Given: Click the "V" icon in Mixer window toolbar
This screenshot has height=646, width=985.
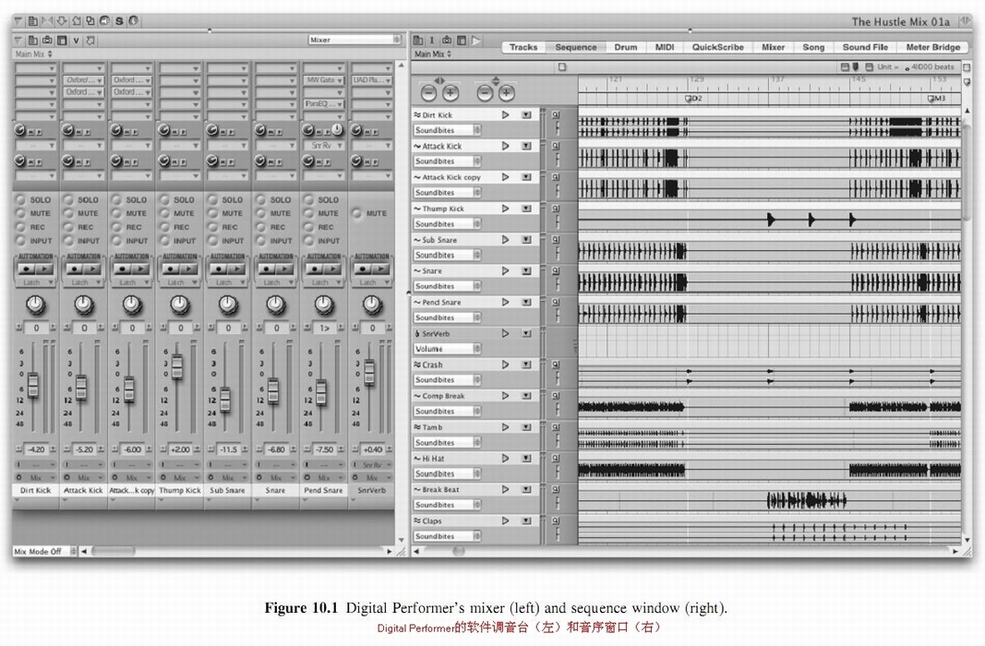Looking at the screenshot, I should 76,41.
